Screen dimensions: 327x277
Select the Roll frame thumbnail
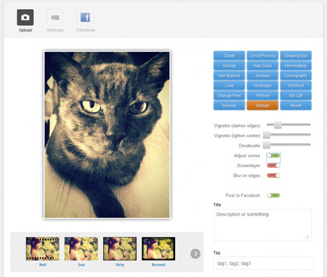click(x=43, y=249)
